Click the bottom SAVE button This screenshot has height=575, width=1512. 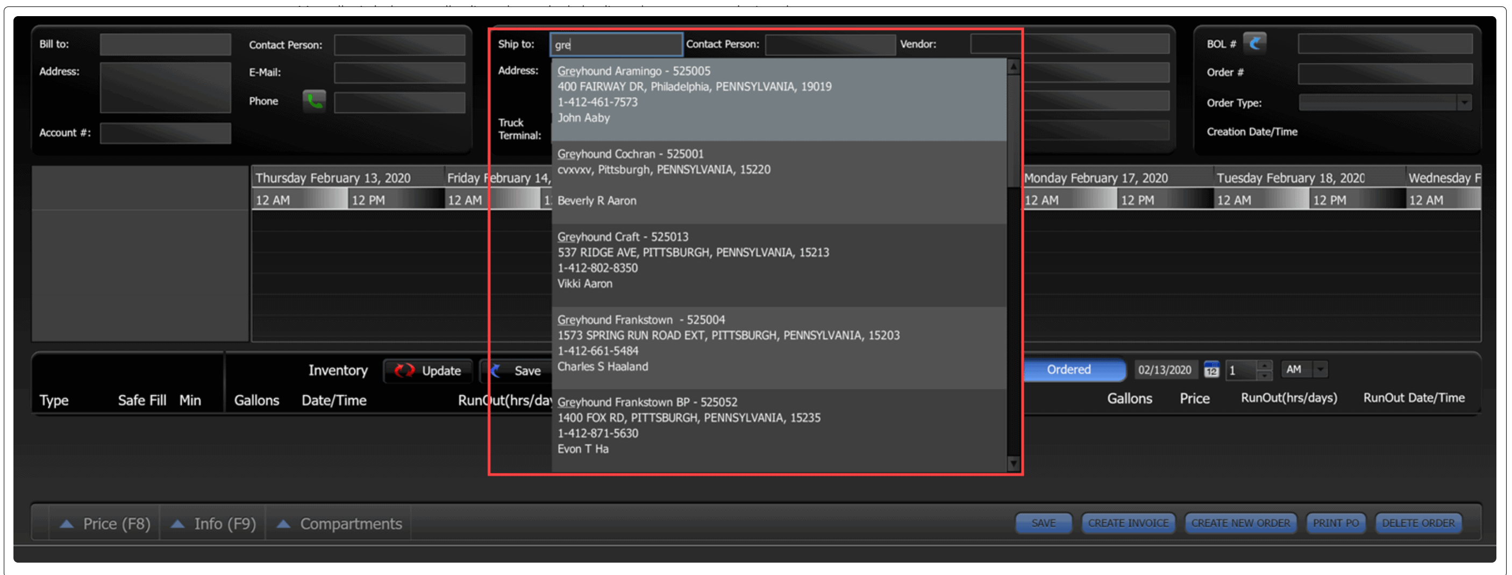point(1044,523)
